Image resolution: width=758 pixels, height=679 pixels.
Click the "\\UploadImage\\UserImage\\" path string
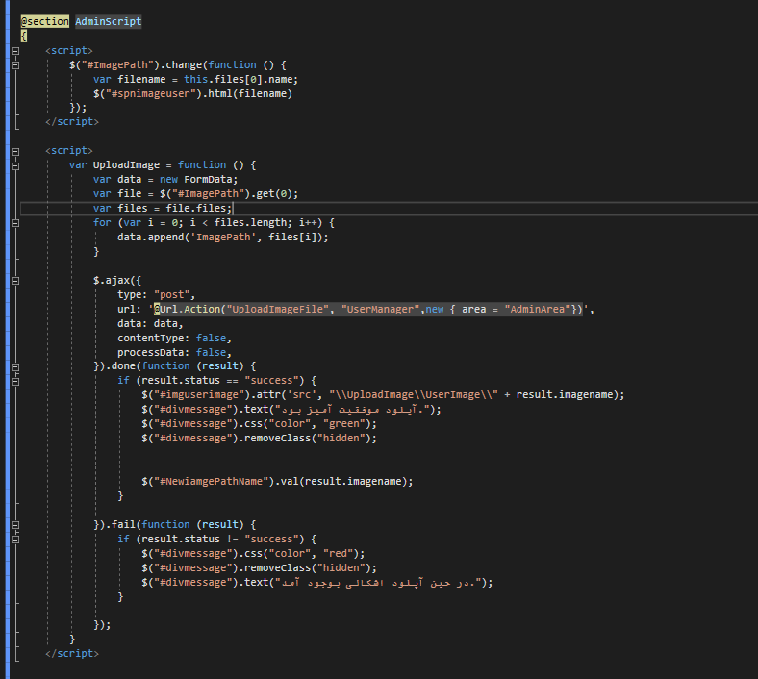click(x=414, y=395)
